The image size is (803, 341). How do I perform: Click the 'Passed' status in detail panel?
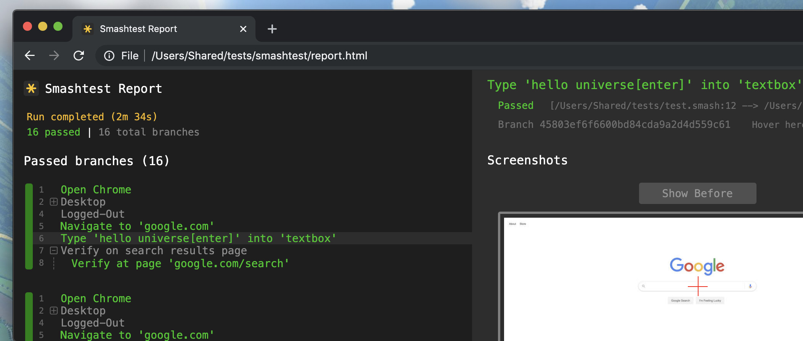[x=516, y=105]
